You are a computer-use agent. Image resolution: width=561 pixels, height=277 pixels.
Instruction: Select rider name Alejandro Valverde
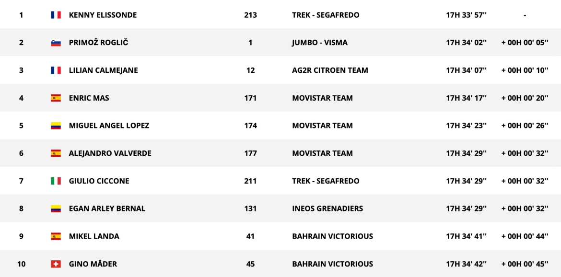click(110, 153)
